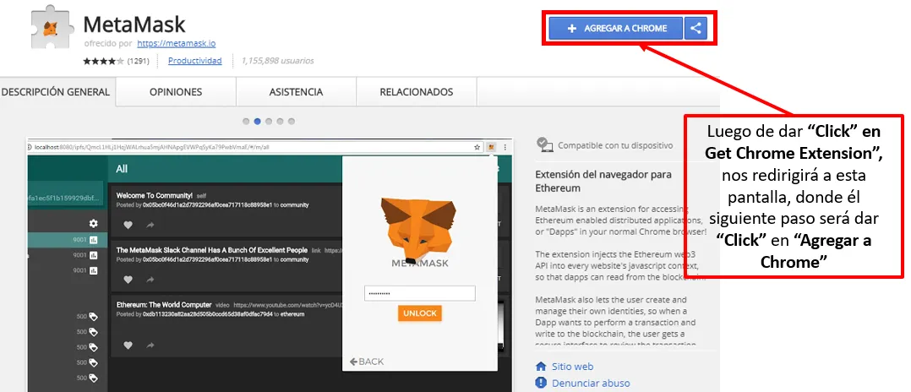911x392 pixels.
Task: Open the three-dot browser menu in preview
Action: (x=505, y=148)
